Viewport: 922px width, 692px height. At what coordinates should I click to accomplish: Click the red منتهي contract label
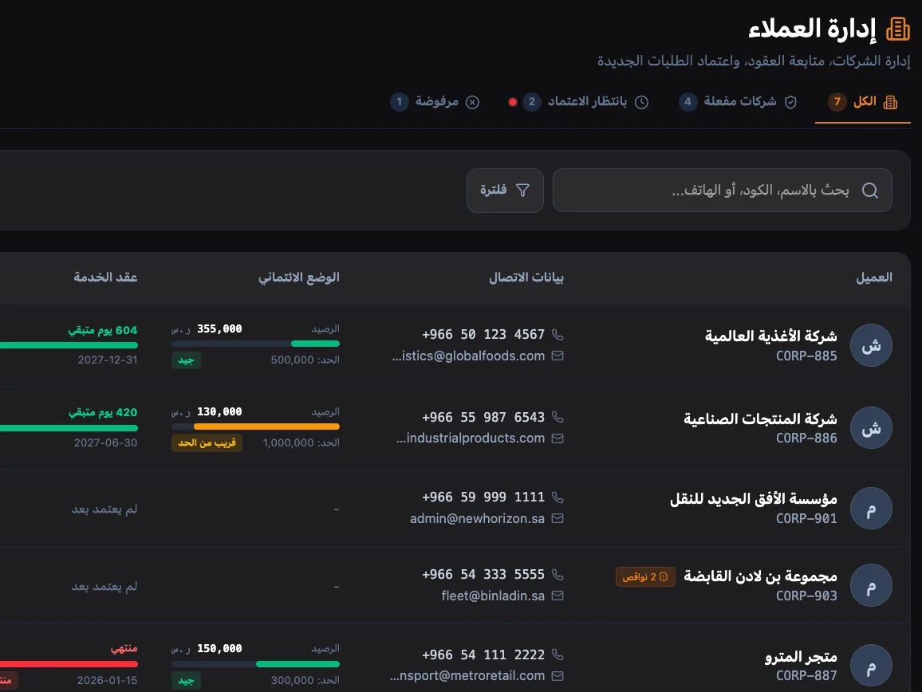(x=124, y=648)
